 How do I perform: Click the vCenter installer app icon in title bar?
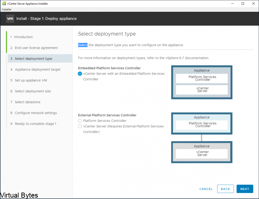pos(4,3)
